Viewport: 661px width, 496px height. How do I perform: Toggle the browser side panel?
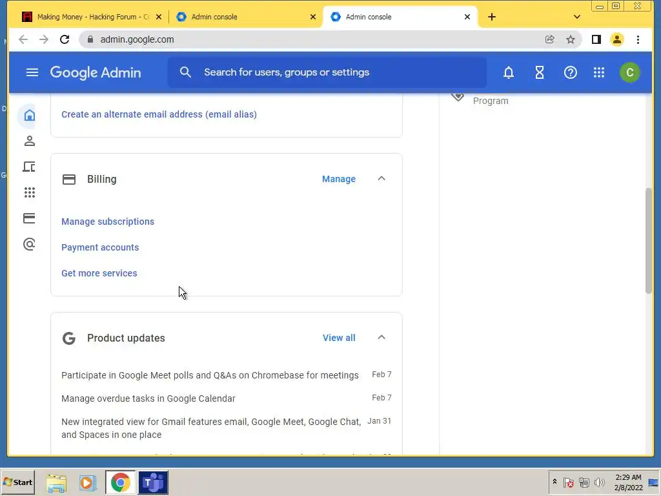596,39
